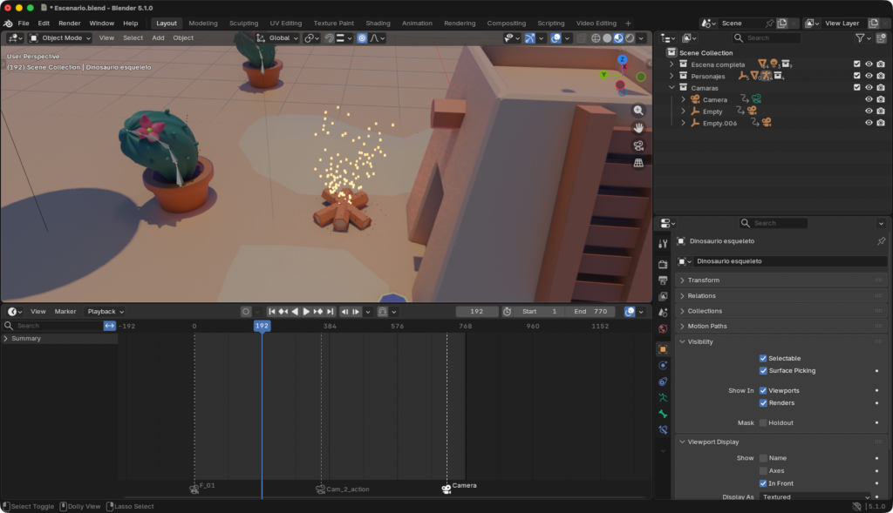Screen dimensions: 893x513
Task: Click the End frame field in timeline
Action: 590,312
